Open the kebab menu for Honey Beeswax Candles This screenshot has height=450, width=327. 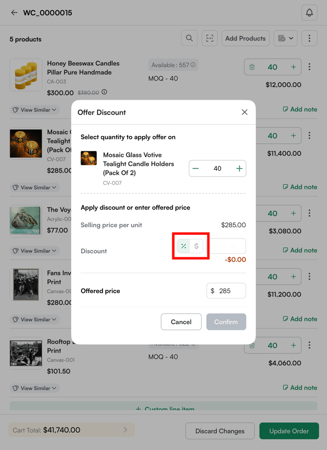(309, 67)
